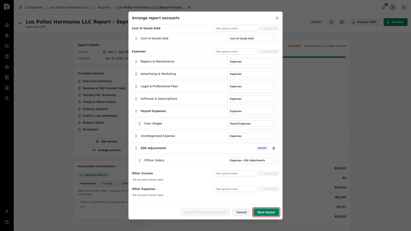Click the commentary text area
Screen dimensions: 411x231
[107, 207]
